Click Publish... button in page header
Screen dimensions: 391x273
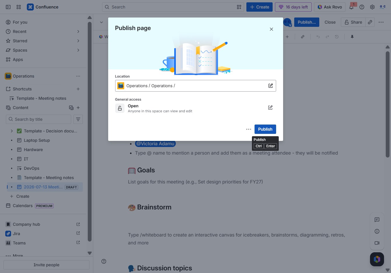tap(306, 22)
